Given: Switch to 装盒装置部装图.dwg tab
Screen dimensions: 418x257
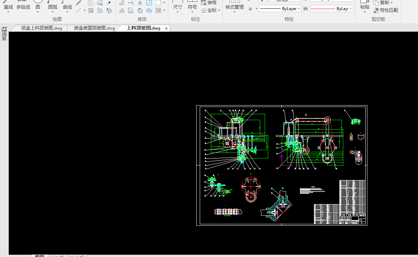Looking at the screenshot, I should click(x=94, y=28).
